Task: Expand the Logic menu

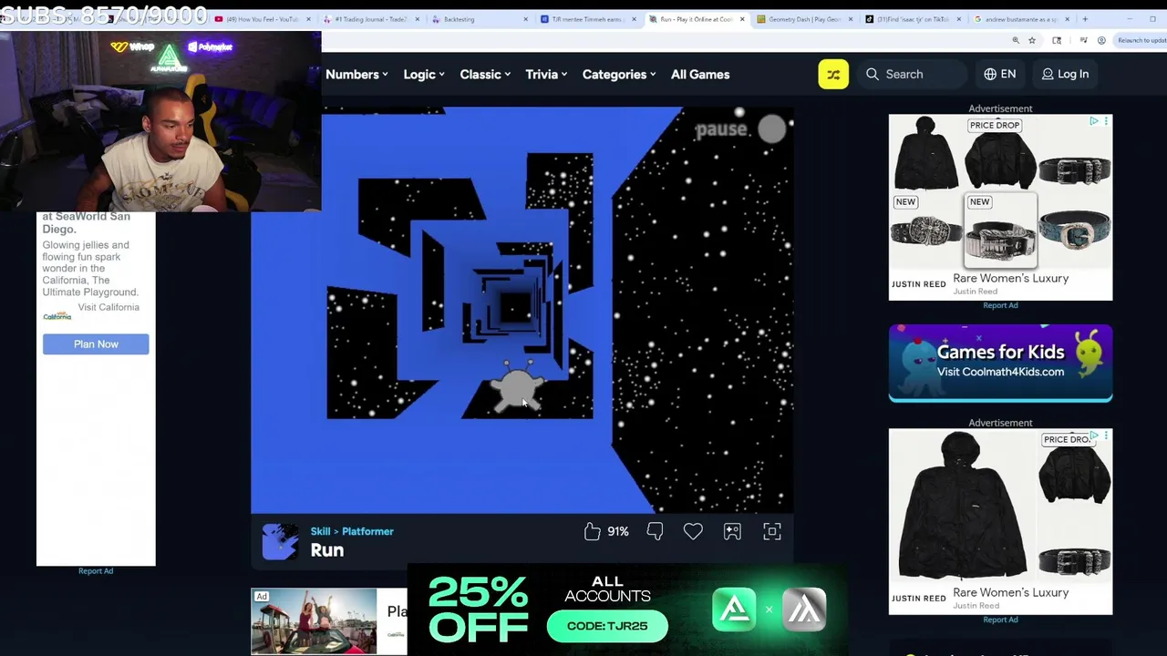Action: pyautogui.click(x=424, y=75)
